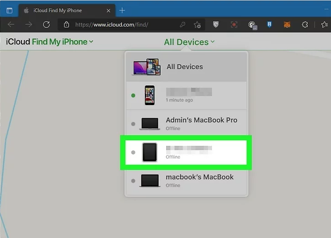Add page to favorites with star icon
Viewport: 331px width, 238px height.
(197, 25)
